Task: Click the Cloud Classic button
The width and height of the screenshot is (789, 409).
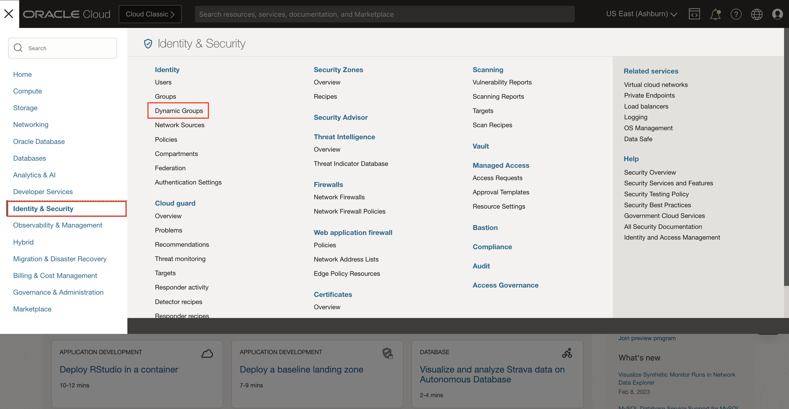Action: pos(150,14)
